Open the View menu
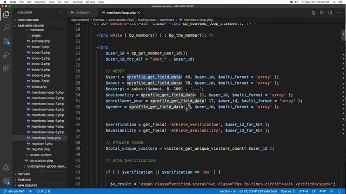 (x=51, y=2)
